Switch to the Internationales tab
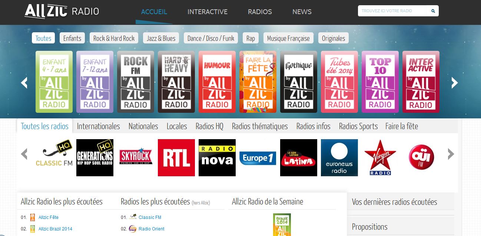The width and height of the screenshot is (481, 236). pos(98,126)
